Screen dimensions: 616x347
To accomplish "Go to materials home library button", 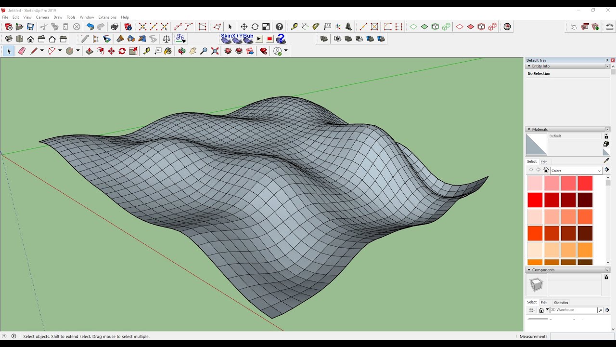I will (546, 170).
